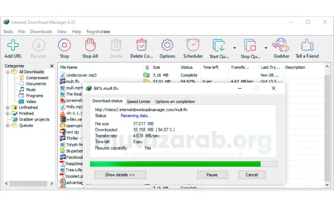The width and height of the screenshot is (334, 207).
Task: Open the Options gear icon
Action: pos(167,45)
